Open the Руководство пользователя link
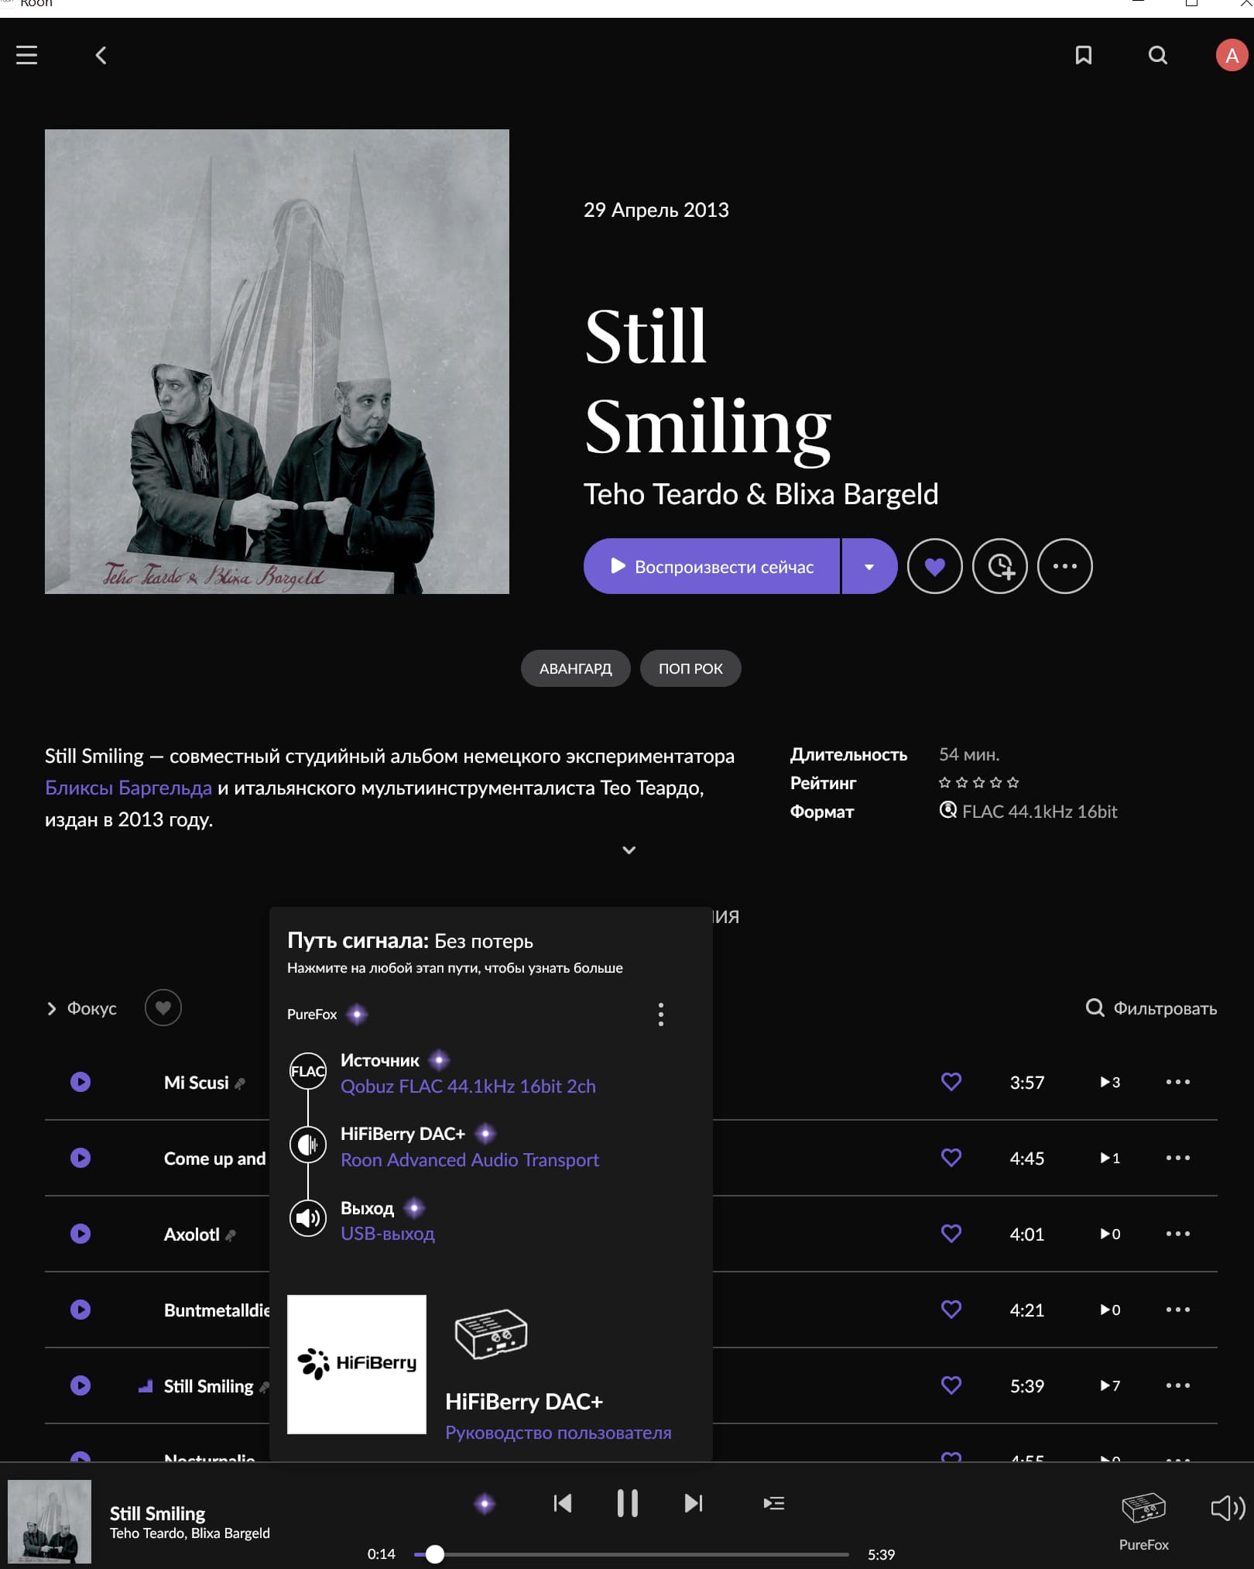This screenshot has width=1254, height=1569. tap(558, 1433)
